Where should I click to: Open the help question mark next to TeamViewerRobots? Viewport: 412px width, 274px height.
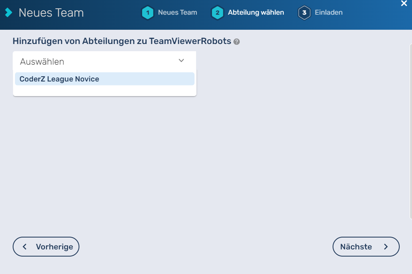tap(237, 42)
